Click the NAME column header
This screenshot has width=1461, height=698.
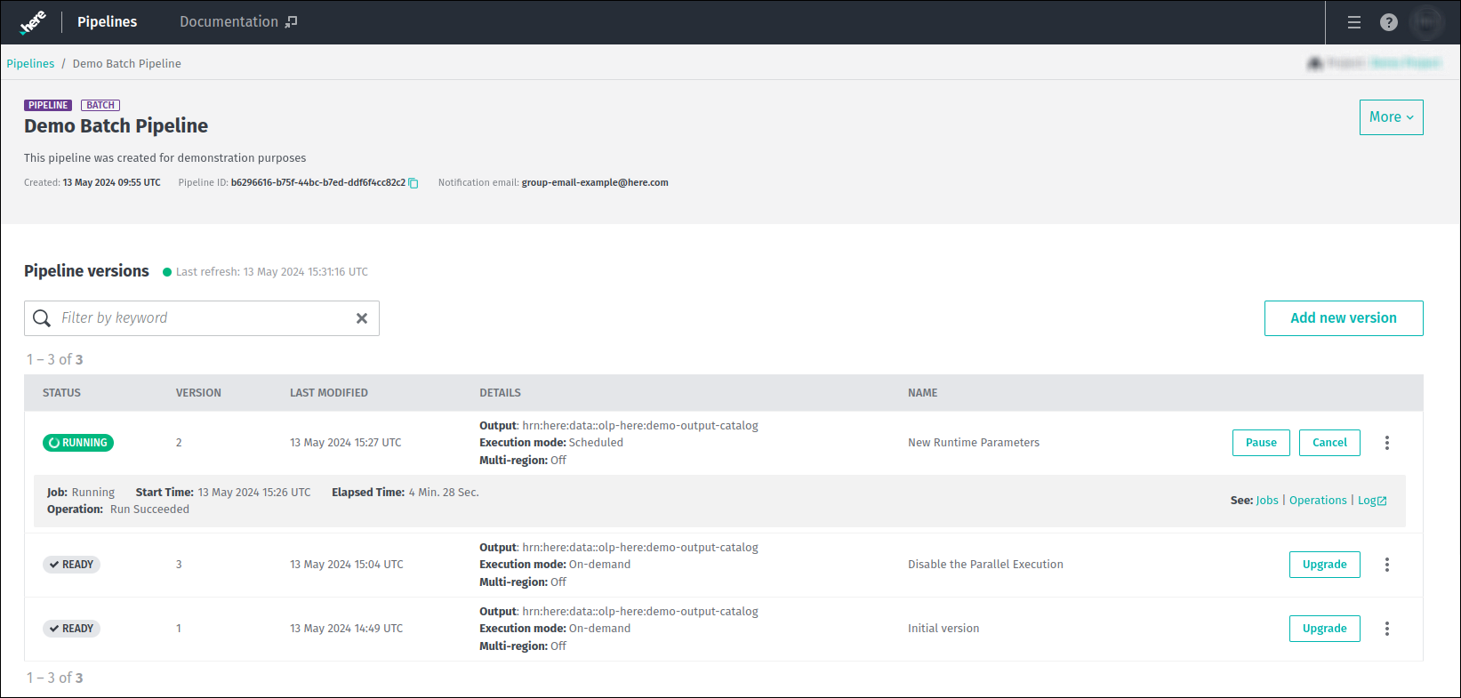[x=923, y=393]
